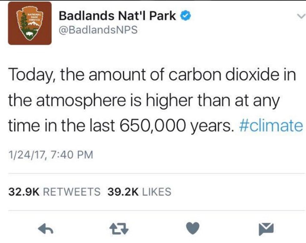Open the #climate hashtag

tap(271, 126)
